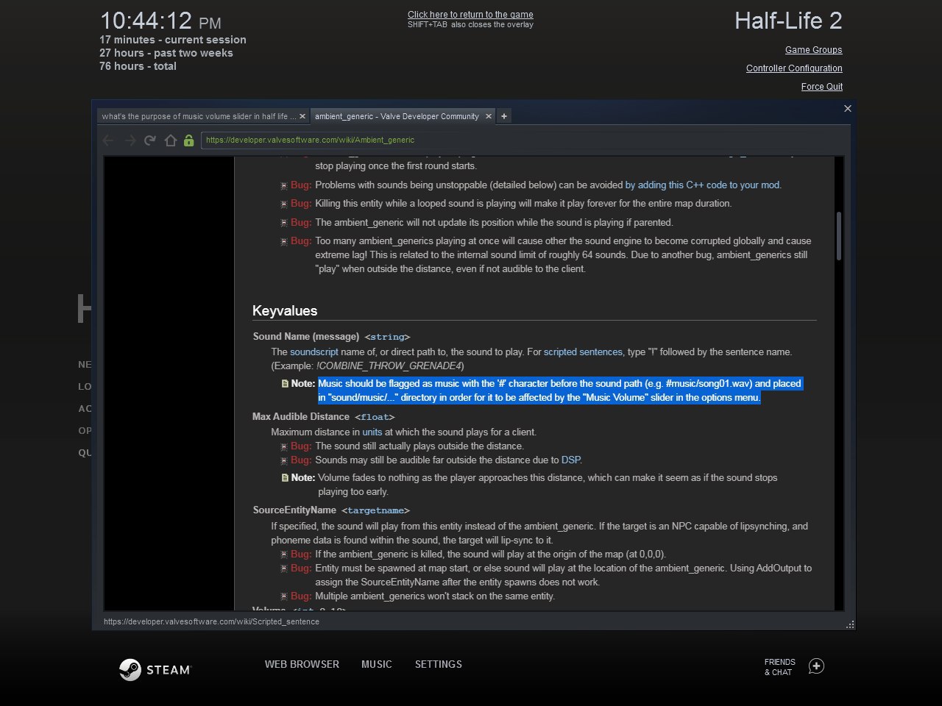Close the ambient_generic tab
942x706 pixels.
(488, 116)
